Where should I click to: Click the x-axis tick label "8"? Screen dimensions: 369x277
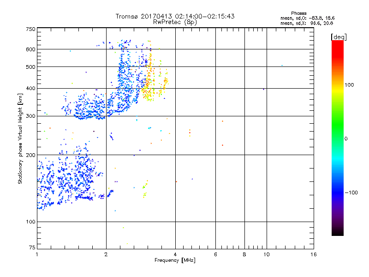point(244,254)
